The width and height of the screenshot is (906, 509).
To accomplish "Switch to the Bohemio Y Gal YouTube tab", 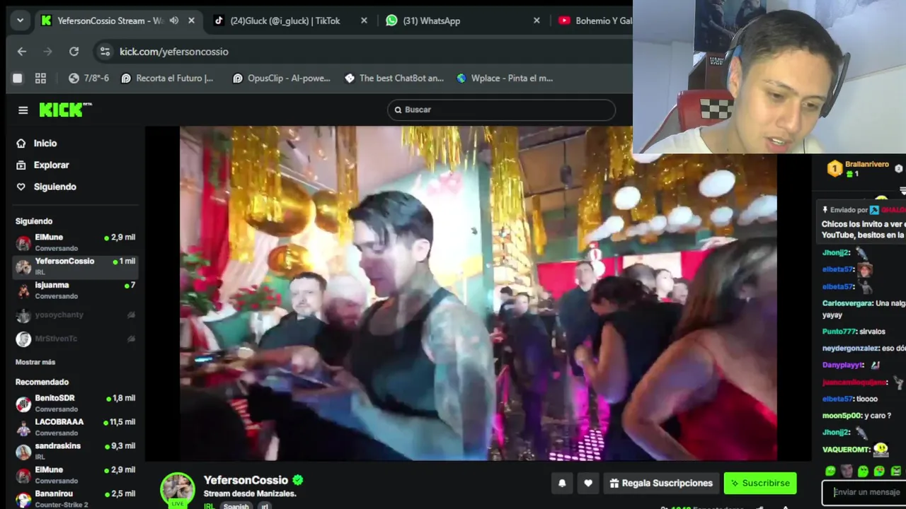I will click(593, 21).
